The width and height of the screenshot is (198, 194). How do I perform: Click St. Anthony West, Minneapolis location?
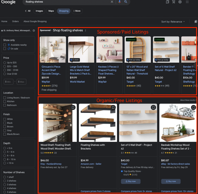[17, 30]
